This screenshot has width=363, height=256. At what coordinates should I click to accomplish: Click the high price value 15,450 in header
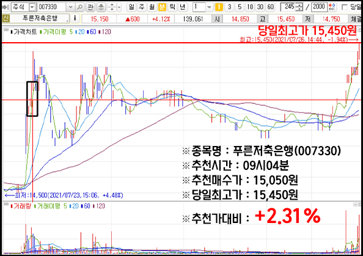pos(285,19)
